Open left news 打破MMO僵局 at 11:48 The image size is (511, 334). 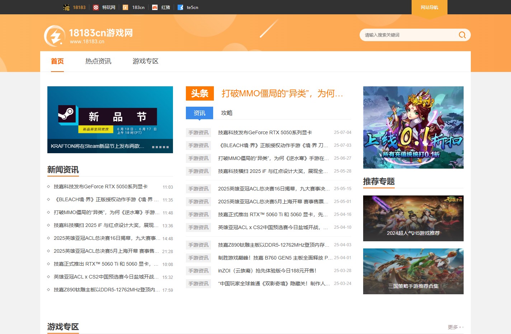(x=106, y=212)
